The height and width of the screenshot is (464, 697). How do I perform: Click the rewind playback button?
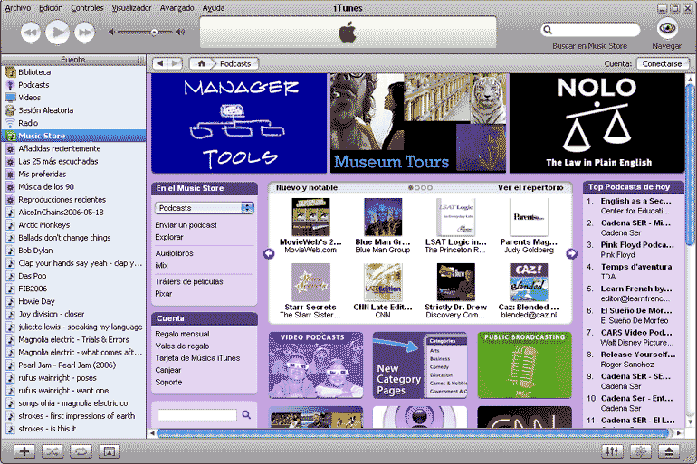(31, 32)
